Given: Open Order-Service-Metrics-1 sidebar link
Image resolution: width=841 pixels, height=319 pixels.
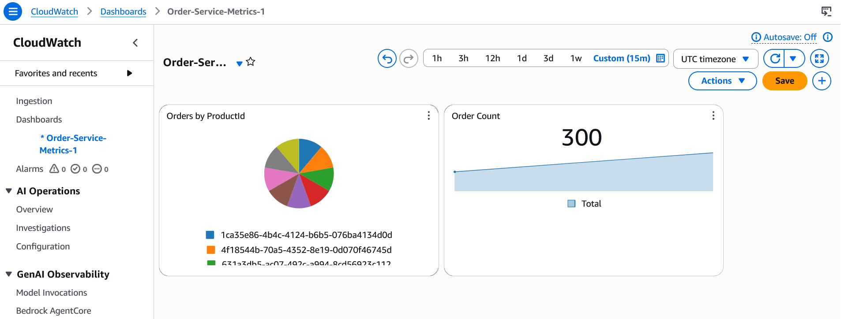Looking at the screenshot, I should click(x=73, y=144).
